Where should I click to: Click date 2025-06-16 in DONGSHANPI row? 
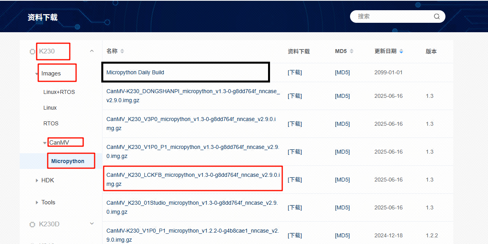(x=389, y=96)
